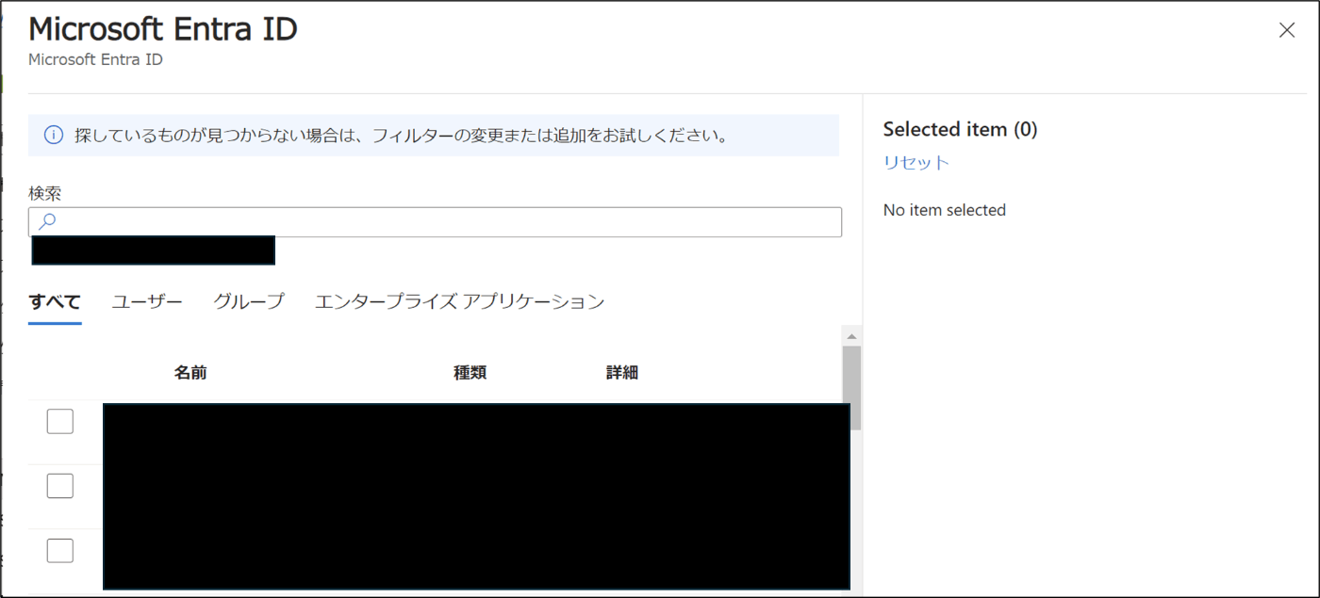Close the Microsoft Entra ID panel
The width and height of the screenshot is (1320, 598).
[1286, 30]
